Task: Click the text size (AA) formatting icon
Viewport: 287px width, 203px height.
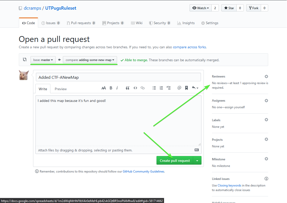Action: 104,88
